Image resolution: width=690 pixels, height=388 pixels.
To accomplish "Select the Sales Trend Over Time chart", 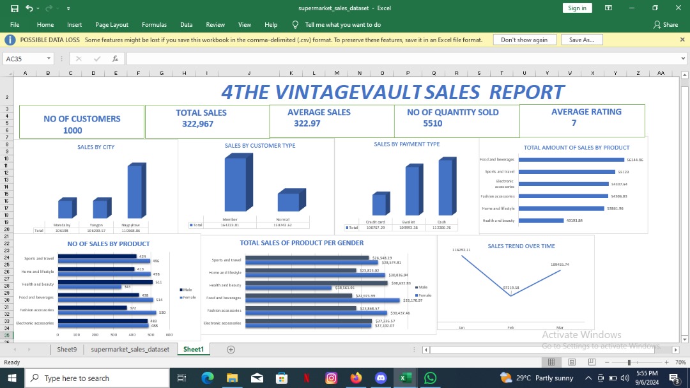I will pyautogui.click(x=516, y=283).
